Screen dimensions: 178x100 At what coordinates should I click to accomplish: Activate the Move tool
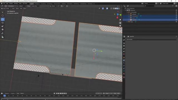pos(3,19)
